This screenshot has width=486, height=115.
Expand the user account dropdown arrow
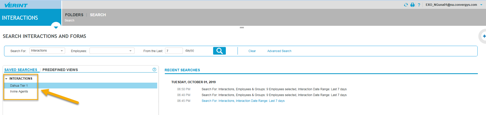coord(481,5)
